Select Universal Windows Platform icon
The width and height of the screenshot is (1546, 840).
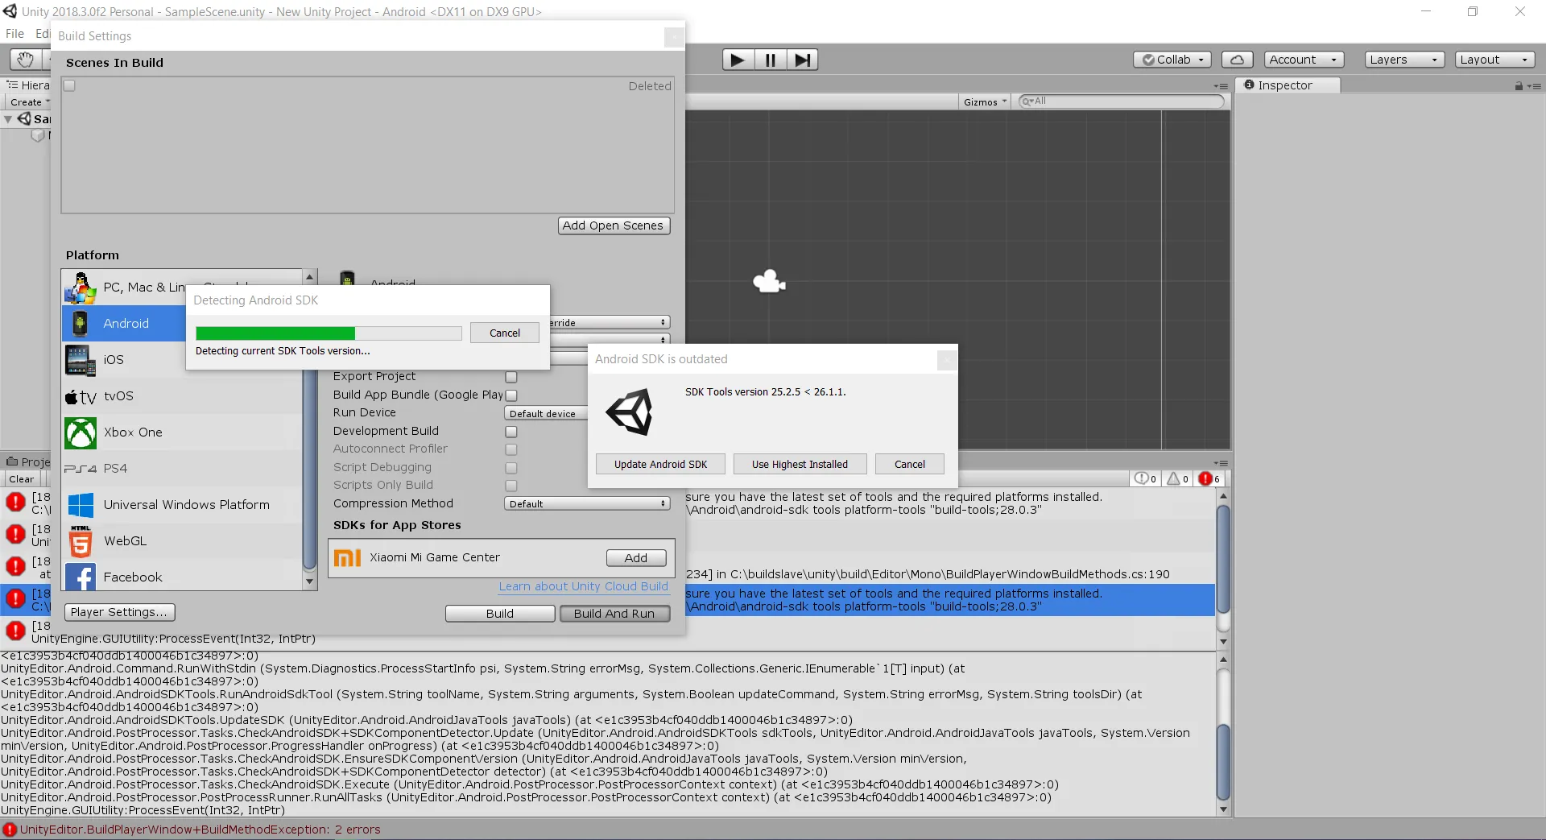(x=81, y=505)
